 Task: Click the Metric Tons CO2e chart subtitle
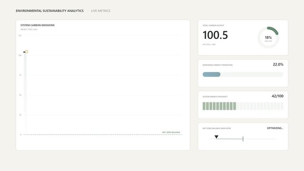[x=29, y=29]
